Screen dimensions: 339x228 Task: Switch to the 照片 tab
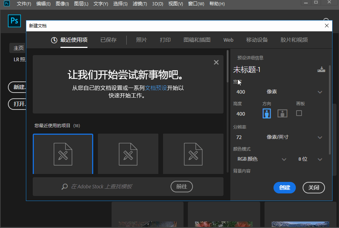pyautogui.click(x=141, y=40)
